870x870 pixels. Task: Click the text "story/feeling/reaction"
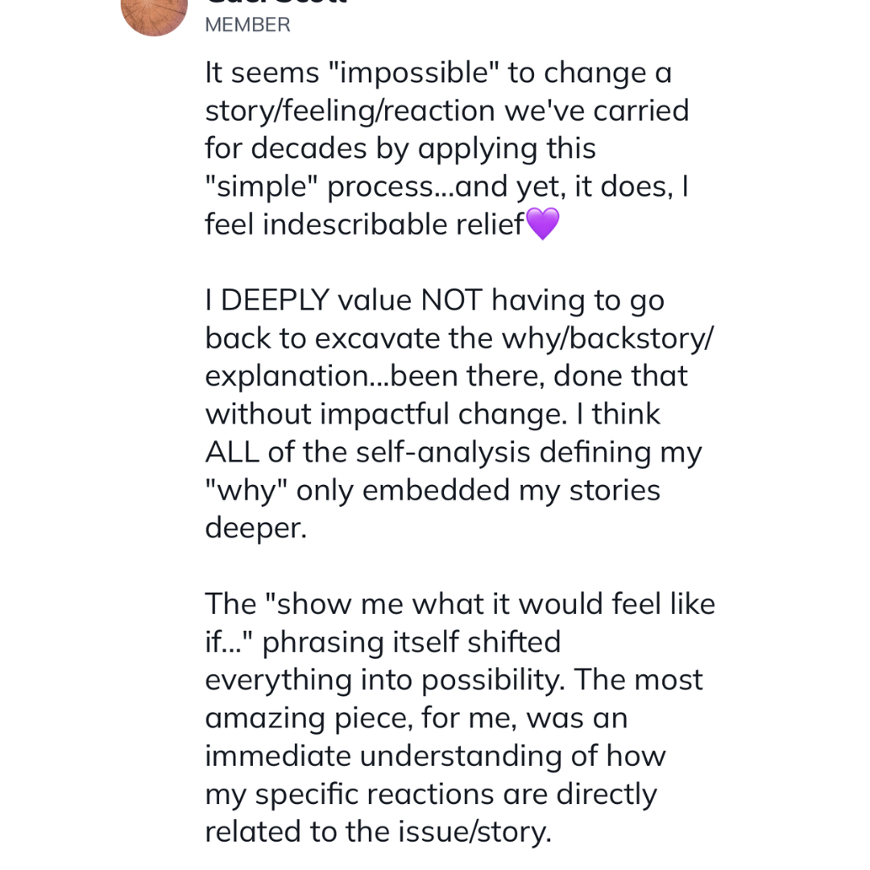(x=350, y=111)
